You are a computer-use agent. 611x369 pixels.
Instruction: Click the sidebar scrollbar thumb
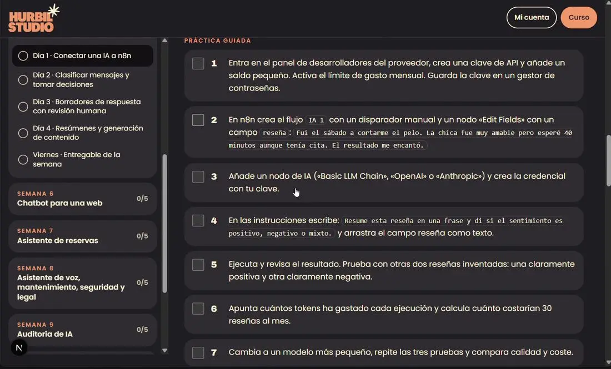pyautogui.click(x=164, y=224)
